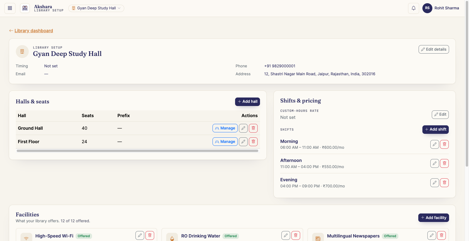Click the water drop facility icon

click(x=172, y=237)
